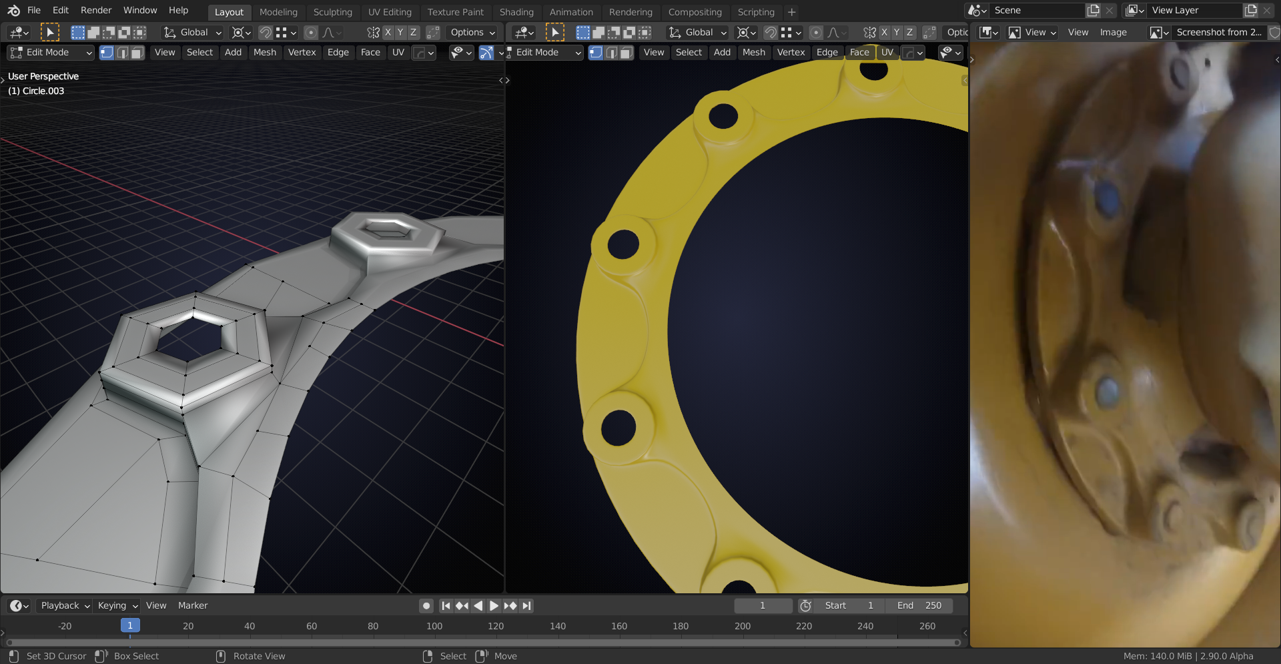Toggle use preview range clock icon
1281x664 pixels.
806,606
